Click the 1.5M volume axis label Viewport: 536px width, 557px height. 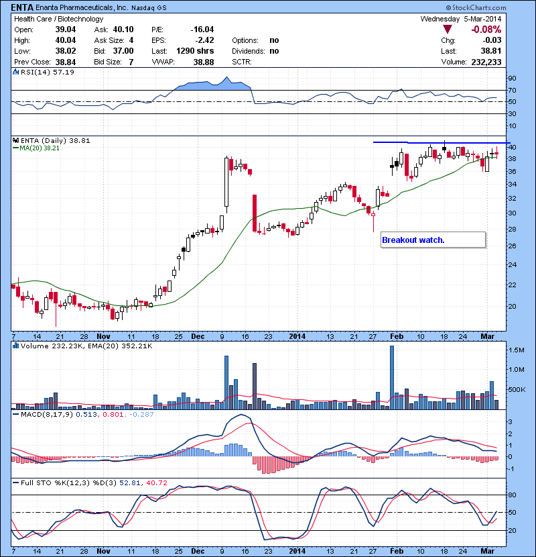tap(516, 350)
